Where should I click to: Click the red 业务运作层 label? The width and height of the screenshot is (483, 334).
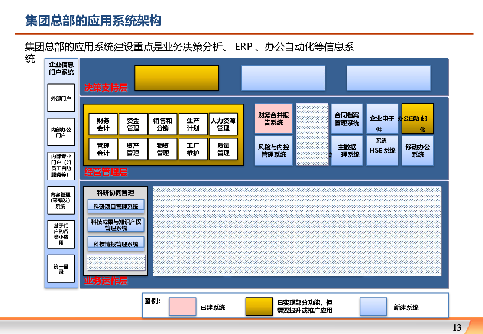(106, 281)
